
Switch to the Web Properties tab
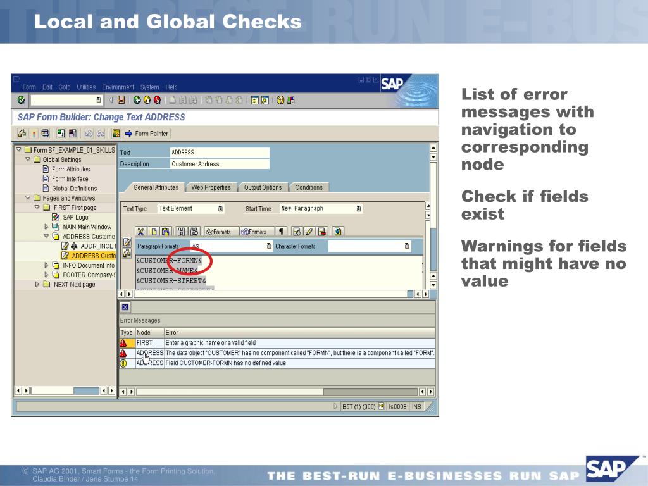(x=211, y=187)
